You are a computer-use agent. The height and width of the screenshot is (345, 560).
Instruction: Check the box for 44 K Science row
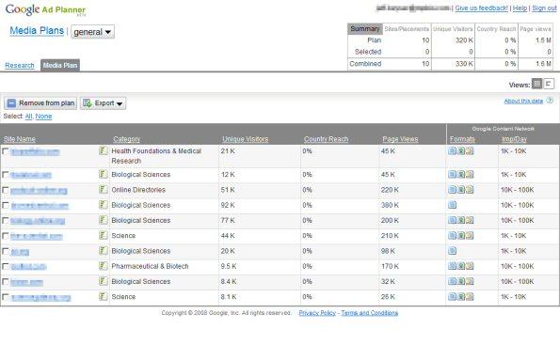click(6, 236)
